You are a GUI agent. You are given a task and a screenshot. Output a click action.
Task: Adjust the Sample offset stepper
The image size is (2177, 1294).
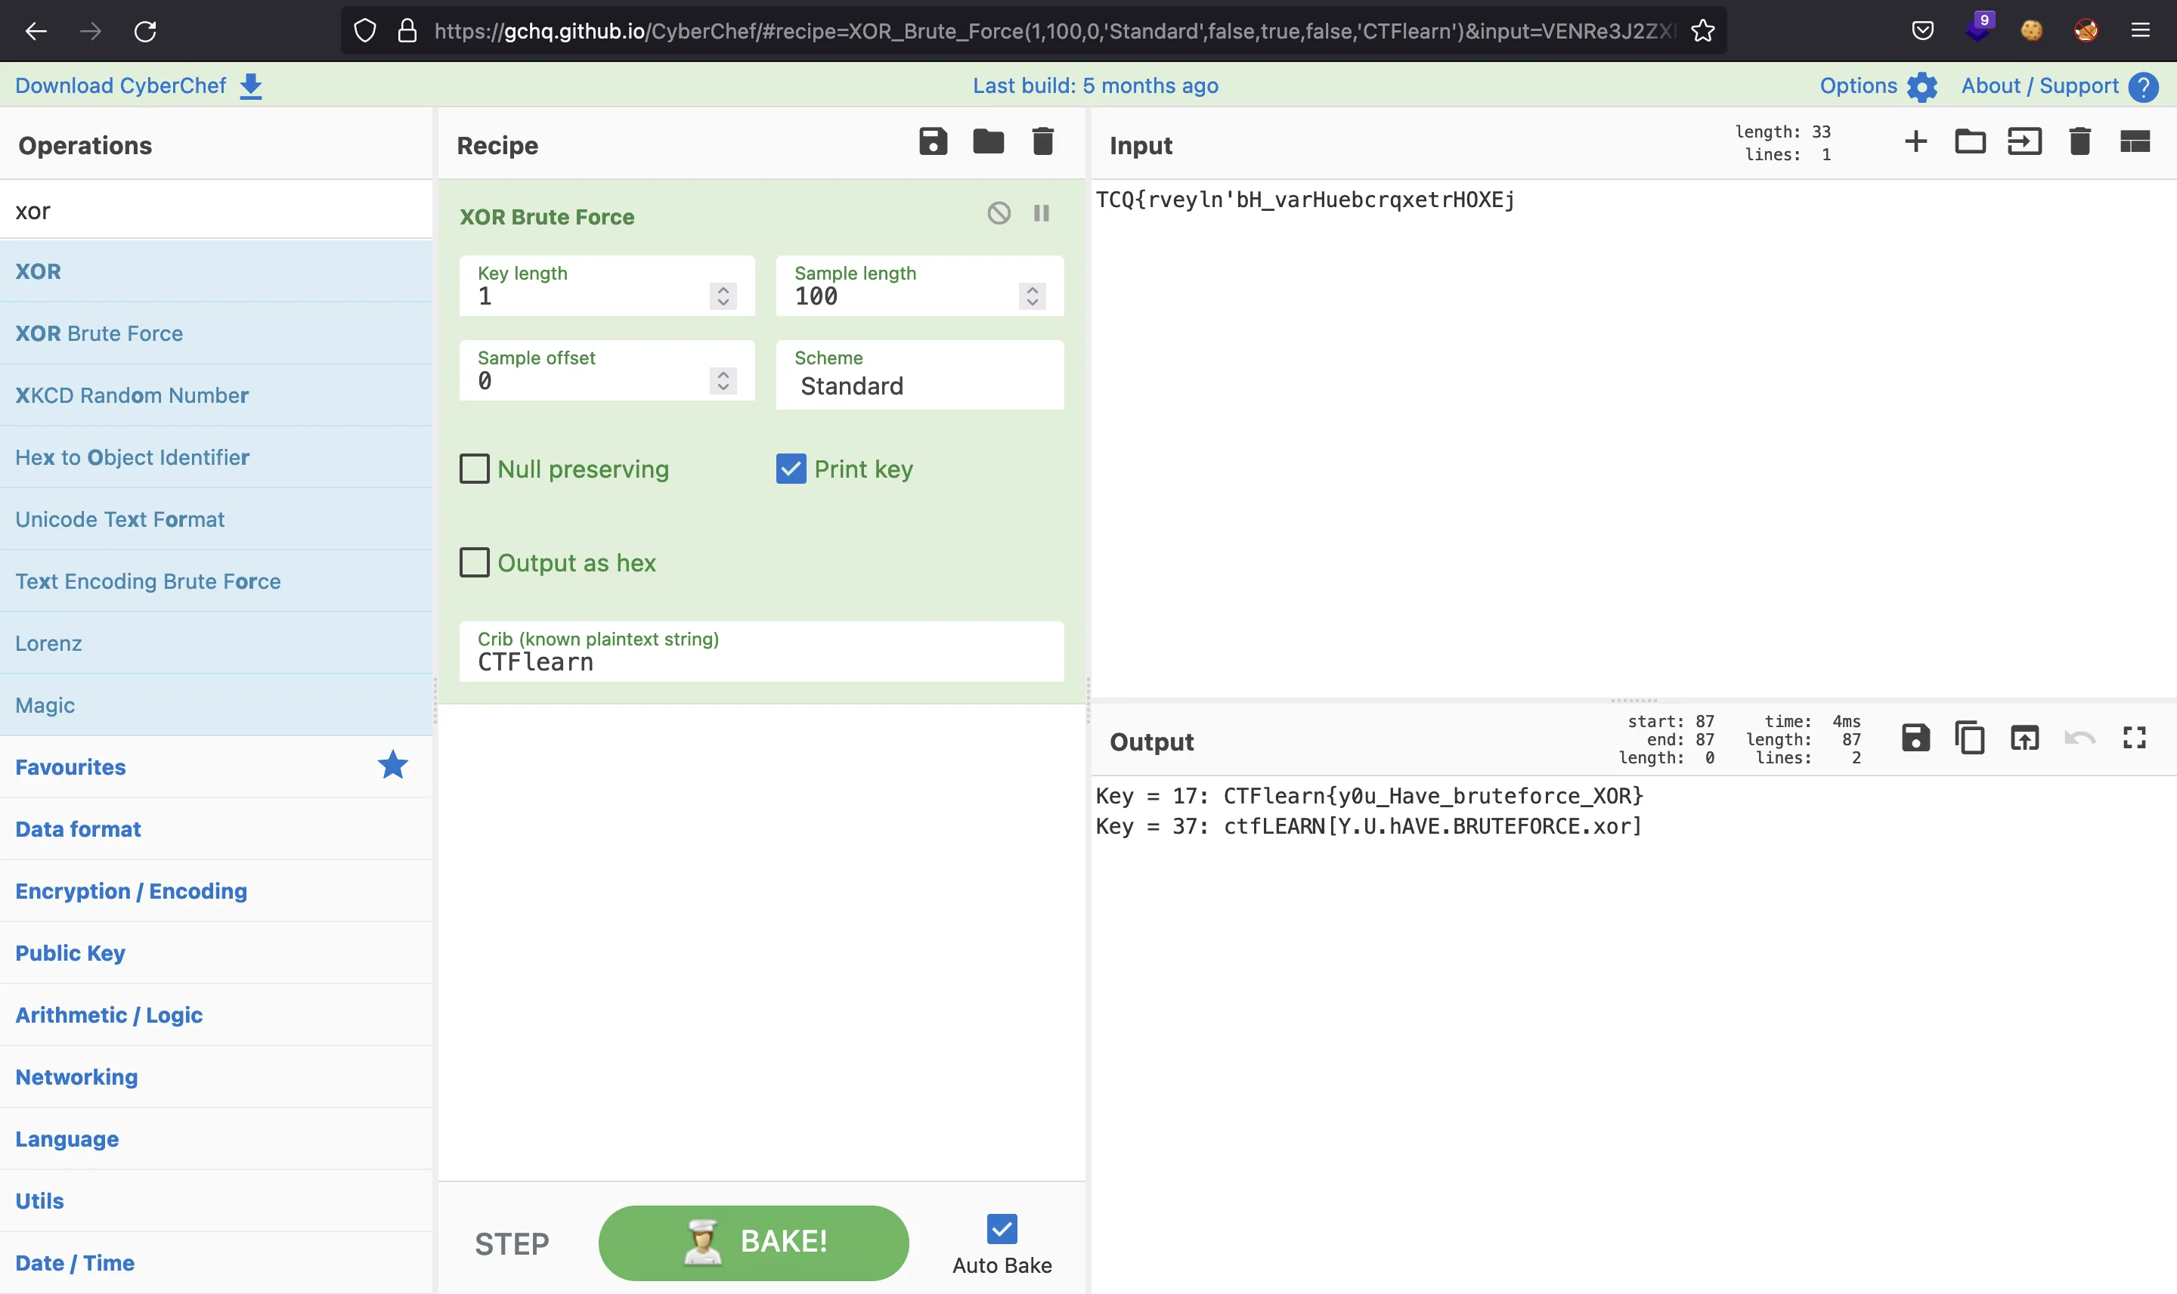click(x=723, y=381)
